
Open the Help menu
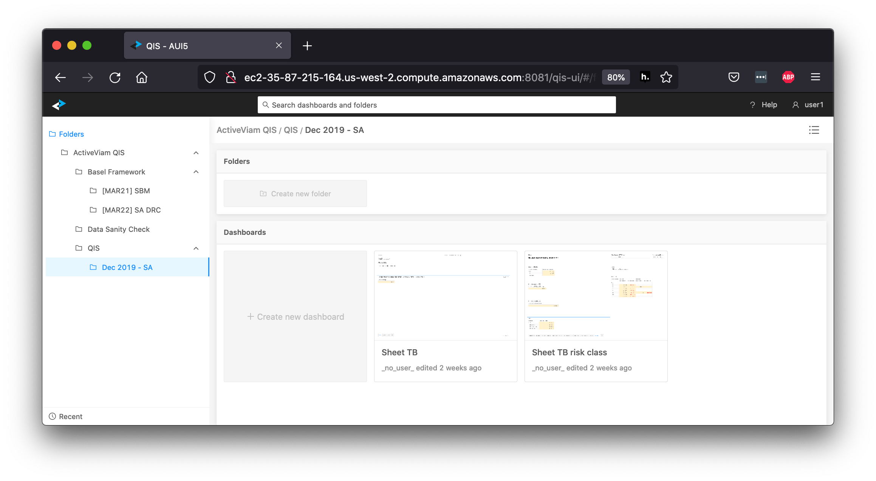click(x=764, y=105)
